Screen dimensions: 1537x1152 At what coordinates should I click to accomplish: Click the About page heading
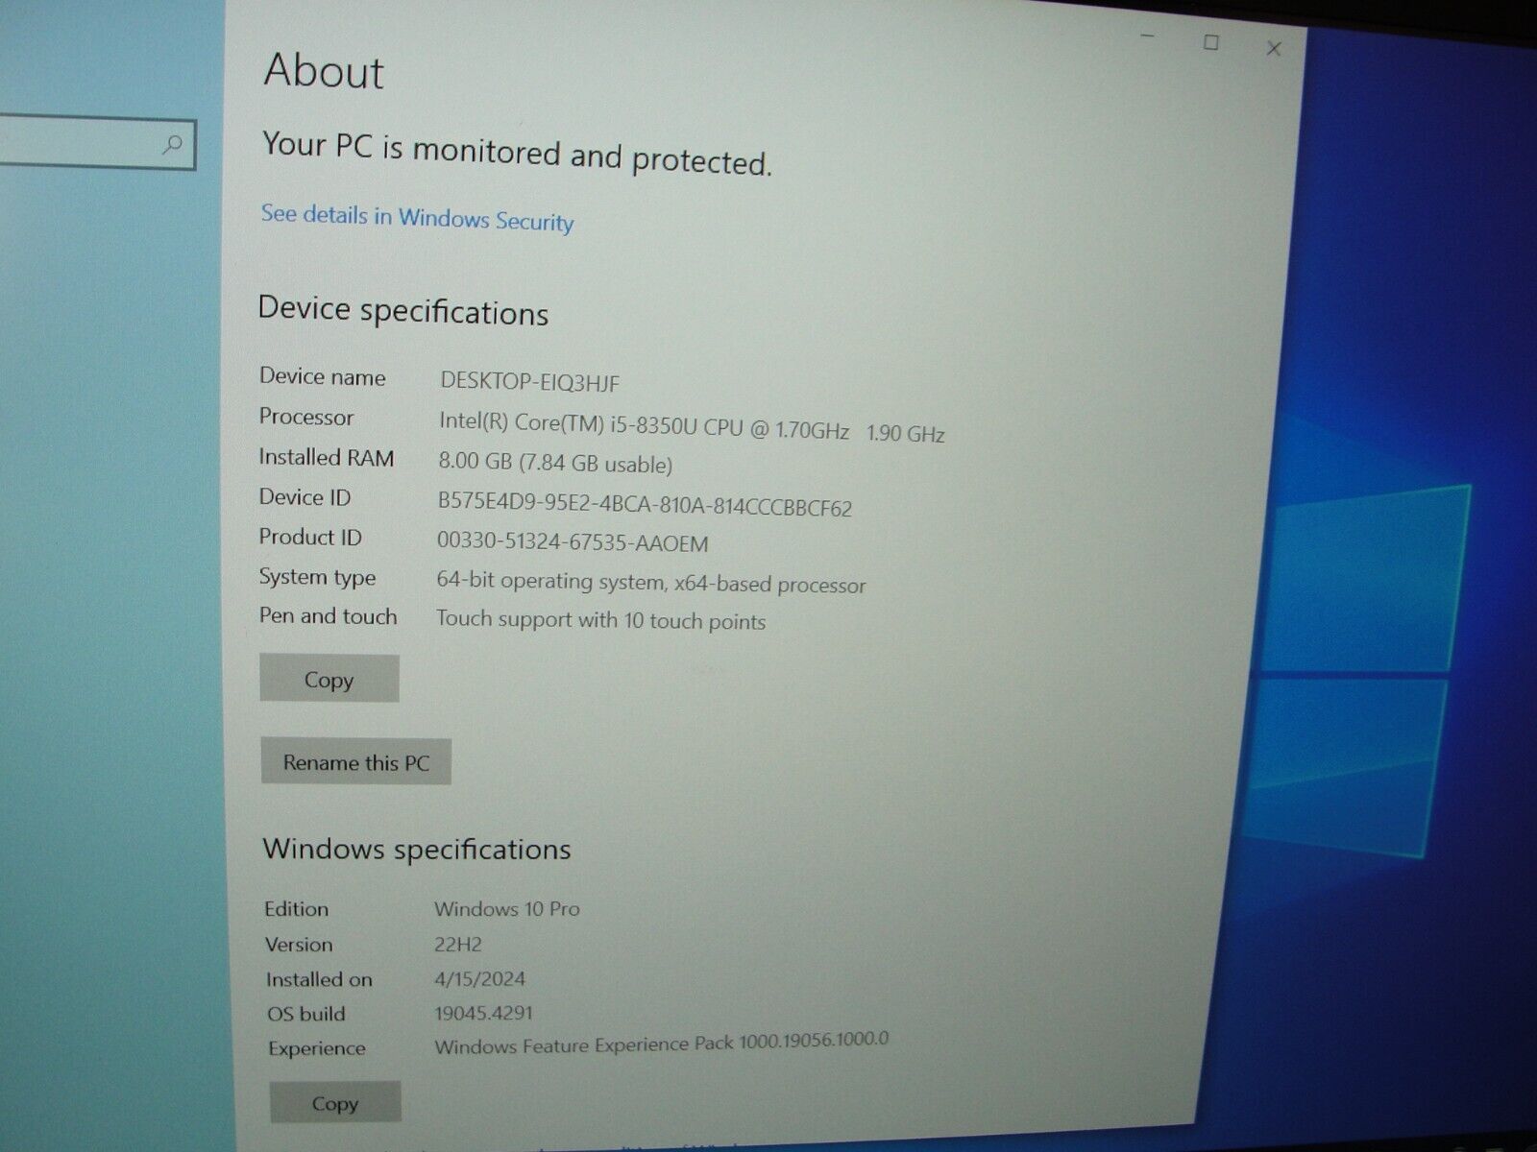324,71
